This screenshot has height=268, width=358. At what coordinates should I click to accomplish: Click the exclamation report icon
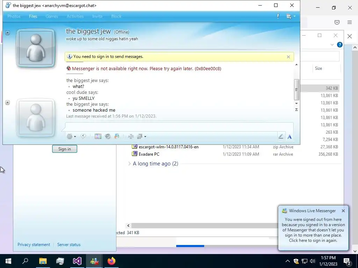(x=278, y=16)
